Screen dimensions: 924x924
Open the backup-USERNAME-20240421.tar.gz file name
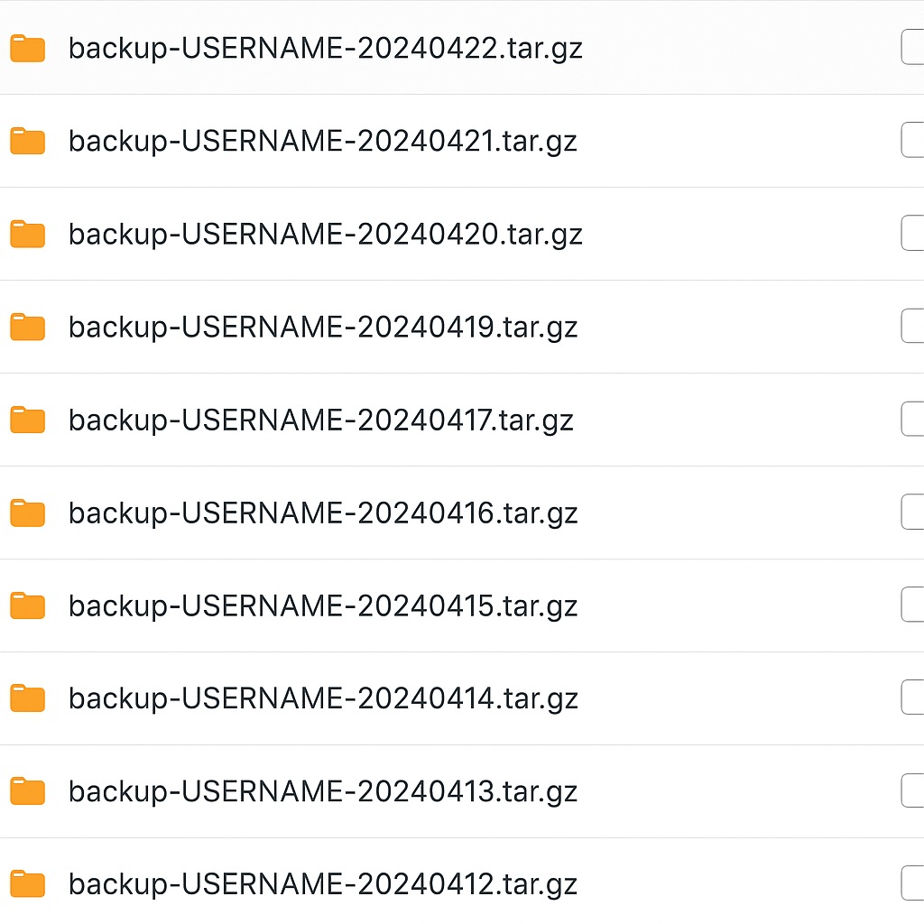click(322, 142)
